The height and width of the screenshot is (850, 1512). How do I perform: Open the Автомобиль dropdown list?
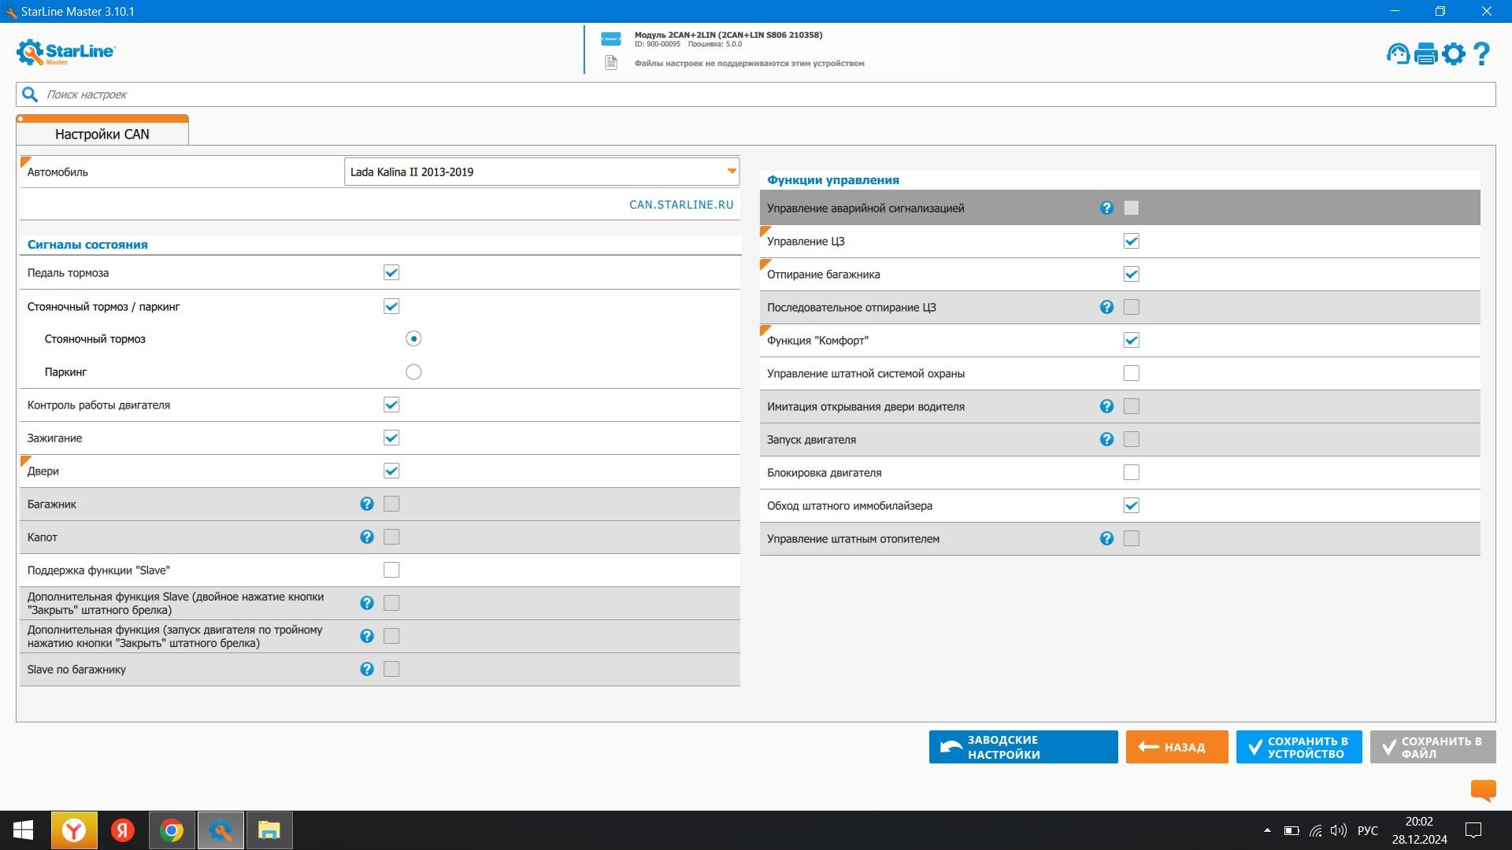542,172
